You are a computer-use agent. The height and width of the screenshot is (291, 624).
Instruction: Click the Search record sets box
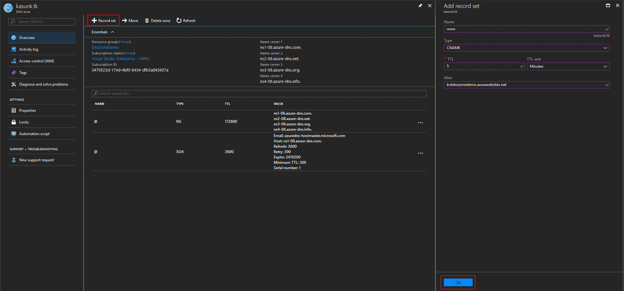(259, 94)
